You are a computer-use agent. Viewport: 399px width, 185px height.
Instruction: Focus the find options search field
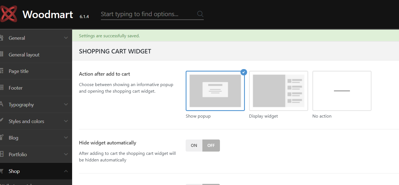pos(148,14)
